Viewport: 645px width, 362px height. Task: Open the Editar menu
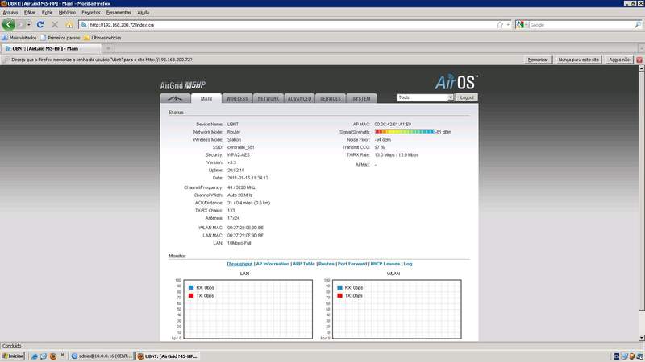(29, 13)
